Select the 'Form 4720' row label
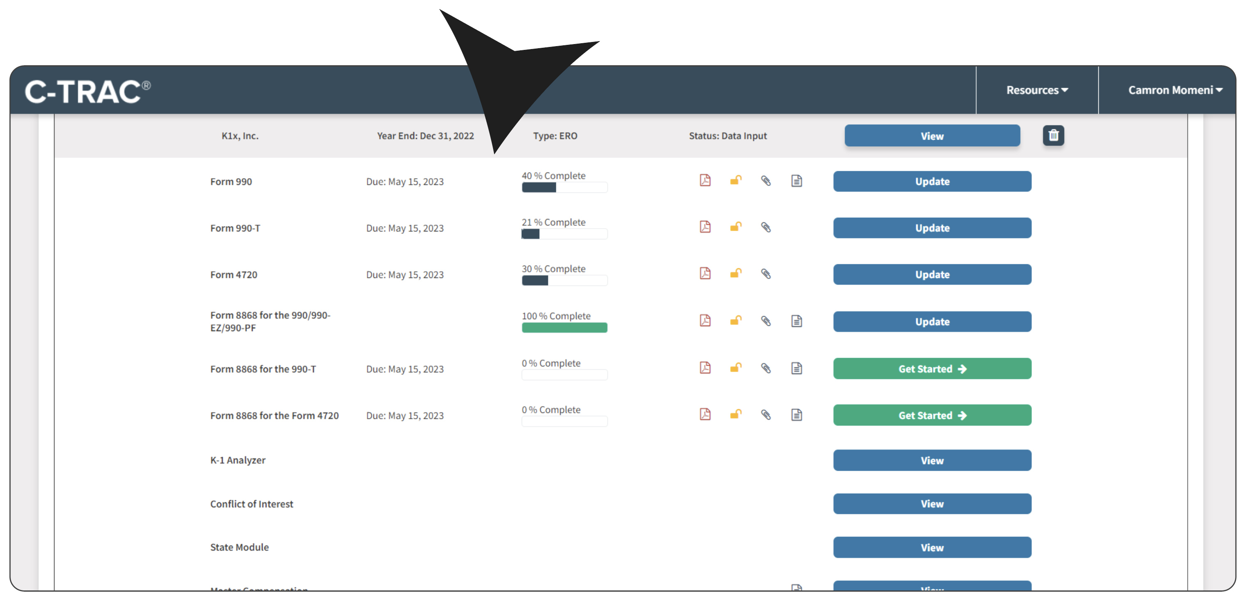 click(234, 274)
